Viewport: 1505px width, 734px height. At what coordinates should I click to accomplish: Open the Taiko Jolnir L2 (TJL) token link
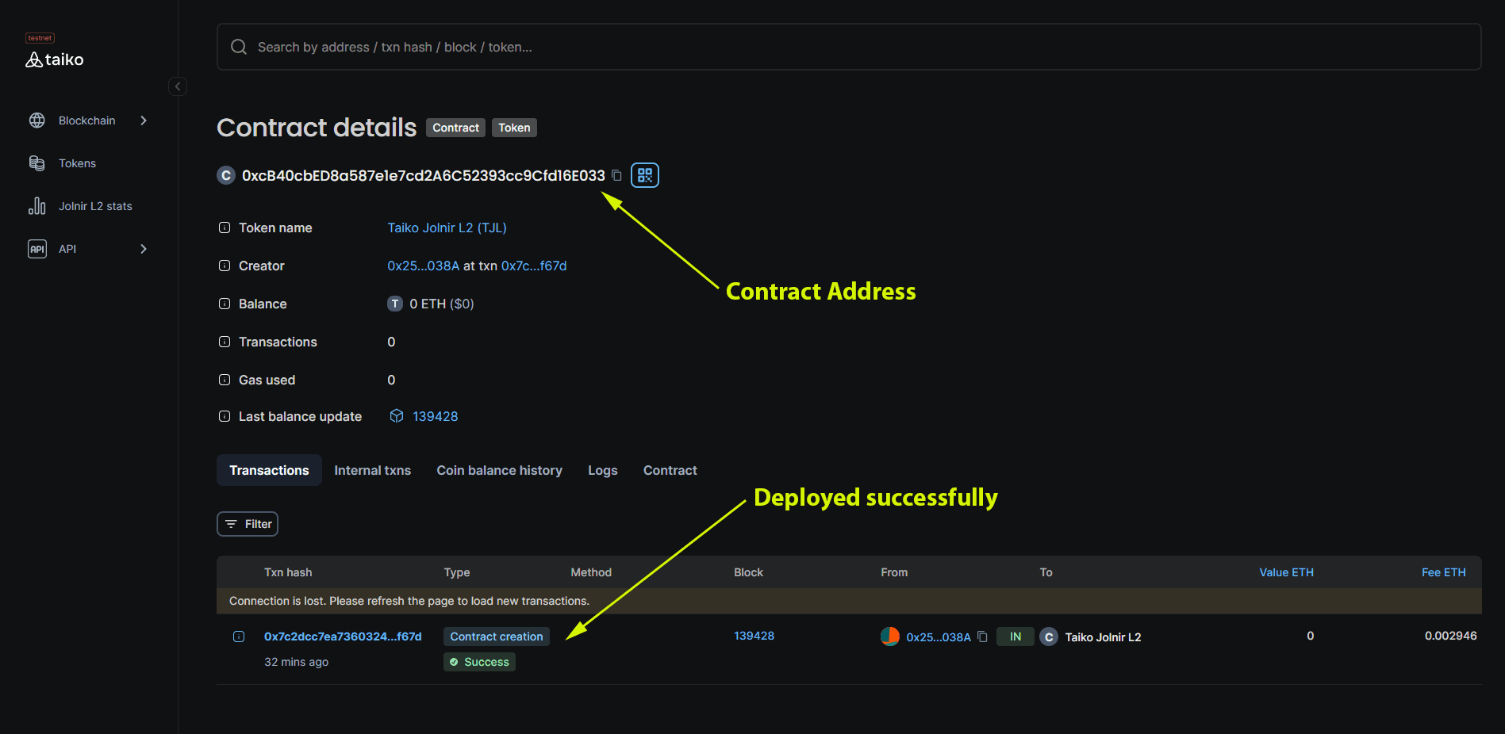point(447,227)
